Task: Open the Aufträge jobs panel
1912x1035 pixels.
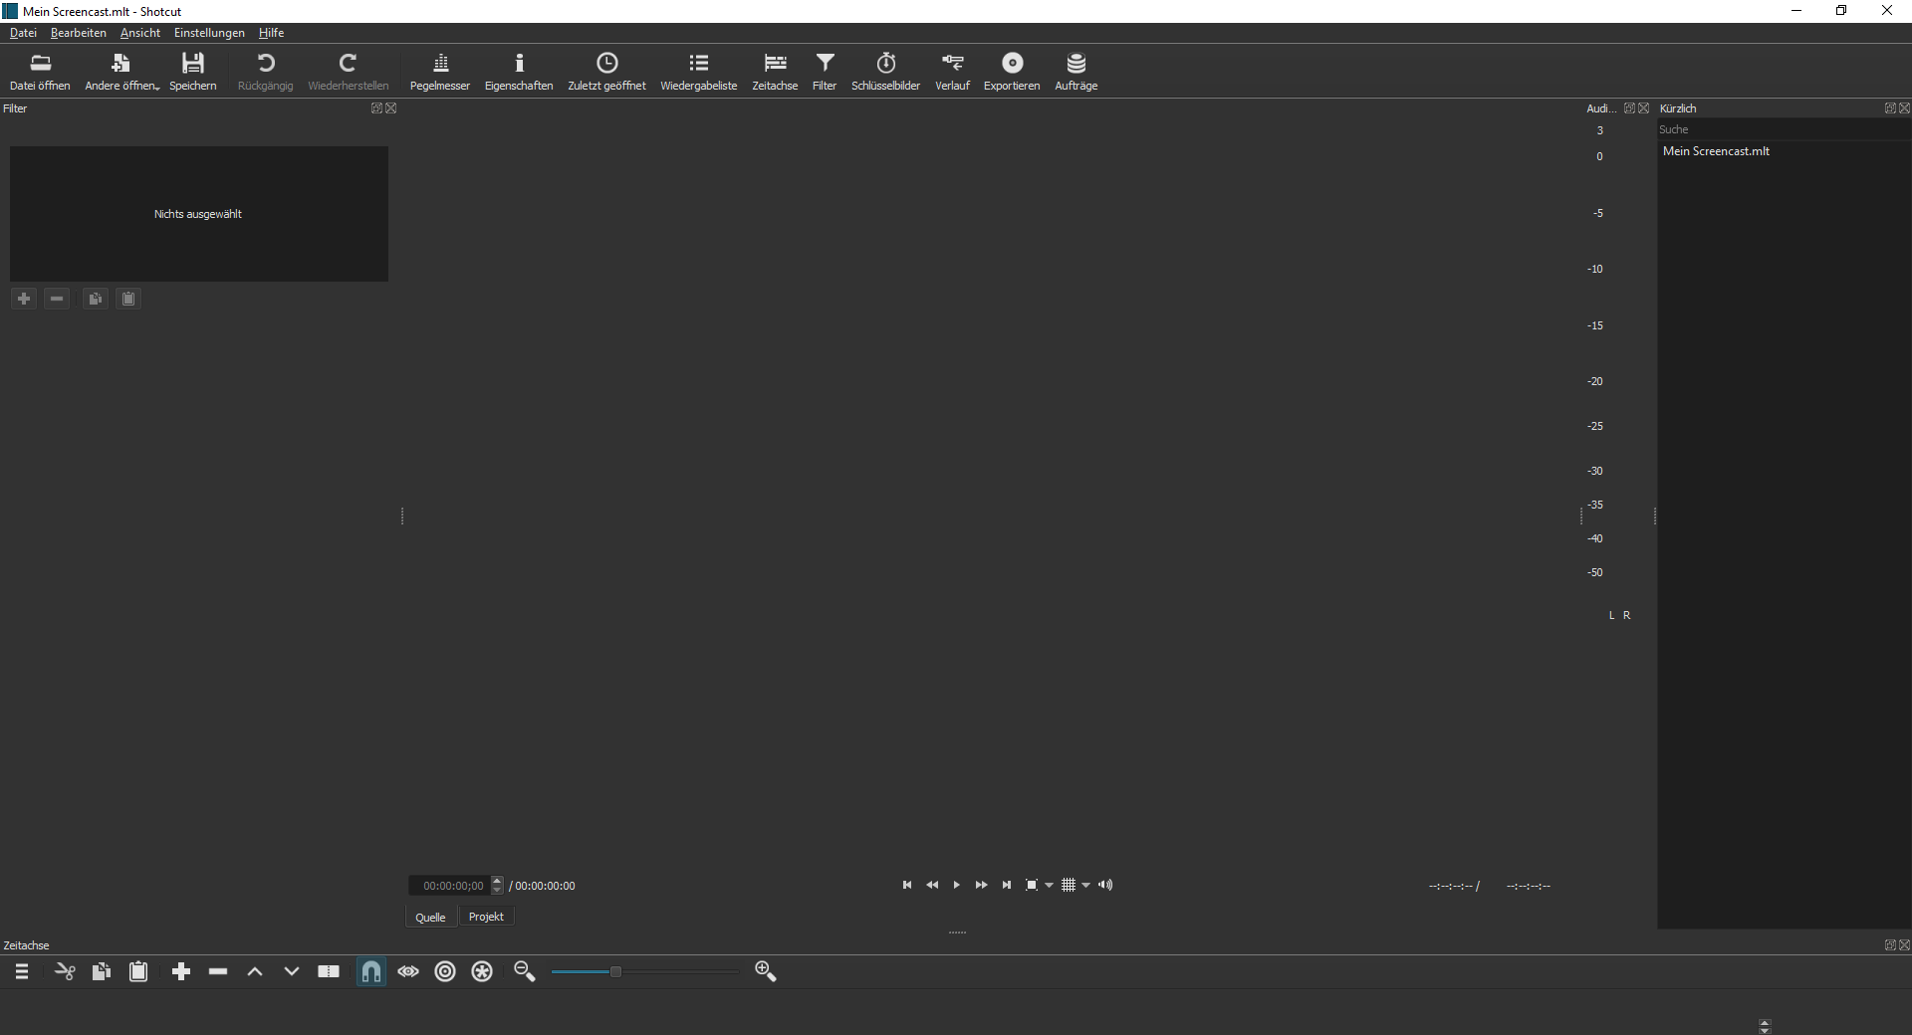Action: pos(1076,72)
